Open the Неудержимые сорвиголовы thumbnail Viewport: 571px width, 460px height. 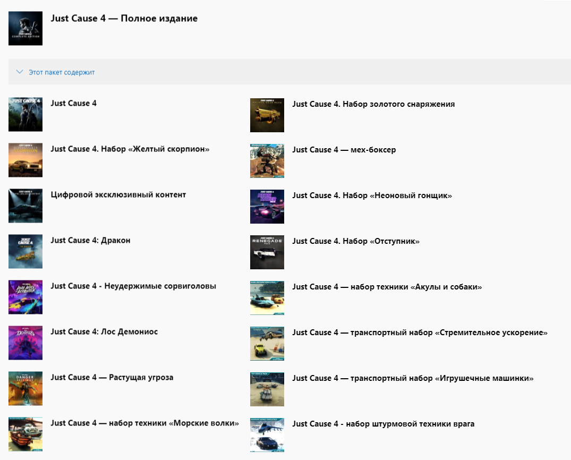(x=25, y=297)
